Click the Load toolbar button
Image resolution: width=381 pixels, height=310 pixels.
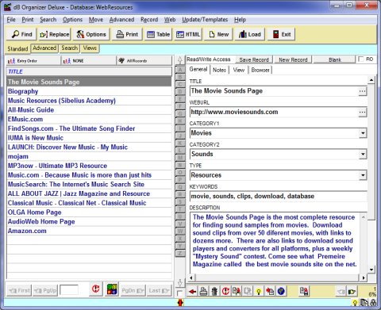[x=250, y=34]
